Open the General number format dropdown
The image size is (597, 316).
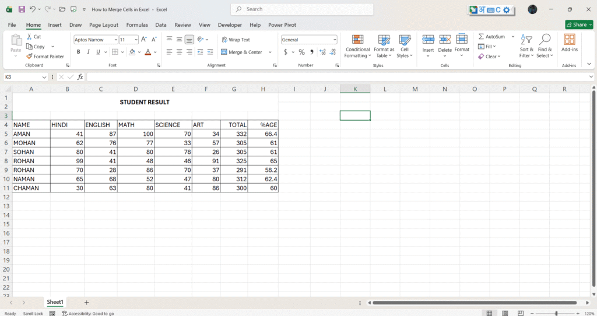pyautogui.click(x=335, y=40)
